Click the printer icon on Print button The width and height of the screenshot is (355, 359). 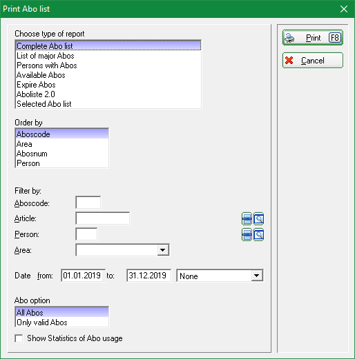pos(289,38)
